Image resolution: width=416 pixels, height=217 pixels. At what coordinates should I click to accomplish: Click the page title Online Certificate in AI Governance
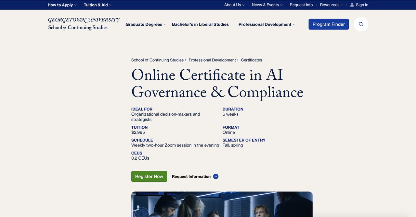[217, 84]
